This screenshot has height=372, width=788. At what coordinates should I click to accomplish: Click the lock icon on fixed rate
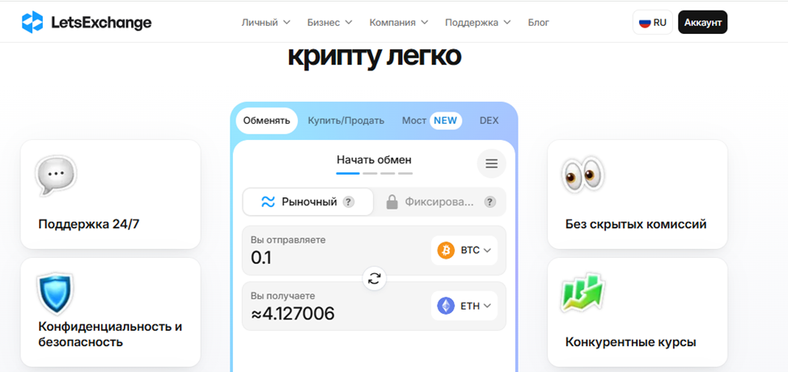(392, 202)
